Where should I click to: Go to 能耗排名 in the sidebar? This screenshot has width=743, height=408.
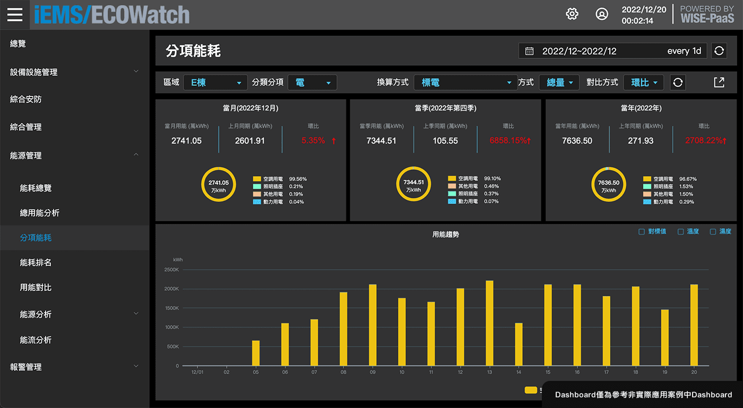click(36, 263)
